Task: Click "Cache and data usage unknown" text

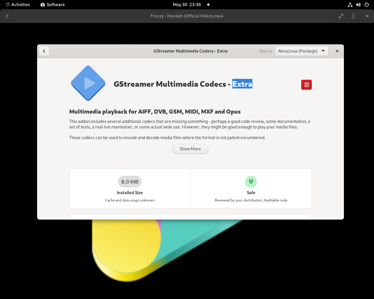Action: tap(130, 200)
